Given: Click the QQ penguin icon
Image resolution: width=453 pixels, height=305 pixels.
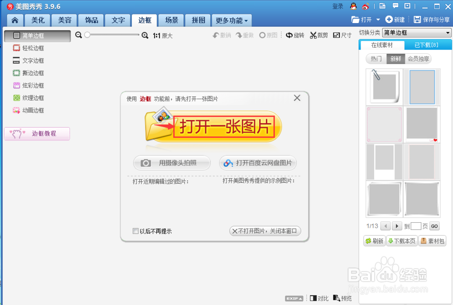Looking at the screenshot, I should tap(353, 6).
